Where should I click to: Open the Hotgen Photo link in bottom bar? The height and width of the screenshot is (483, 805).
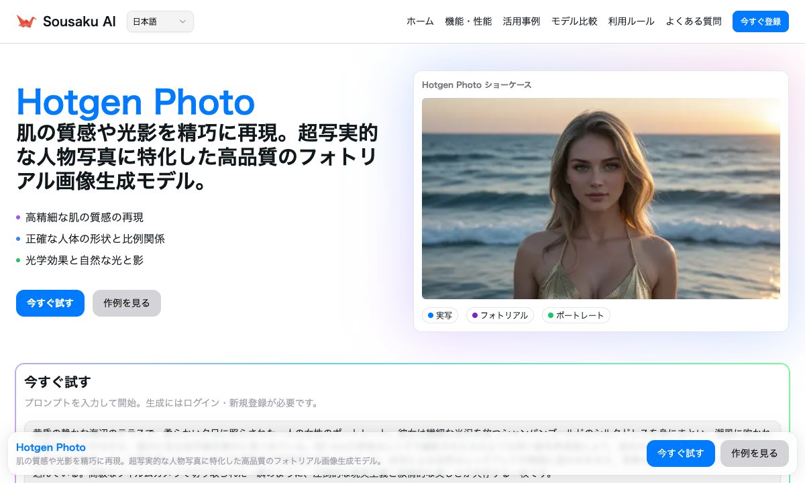coord(50,447)
